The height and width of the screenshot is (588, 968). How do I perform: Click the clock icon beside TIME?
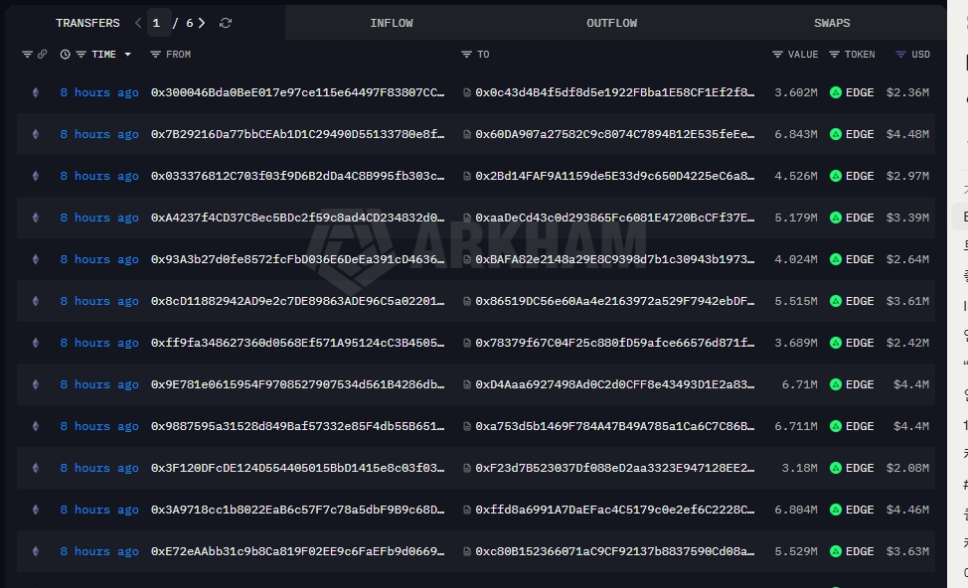(x=65, y=55)
